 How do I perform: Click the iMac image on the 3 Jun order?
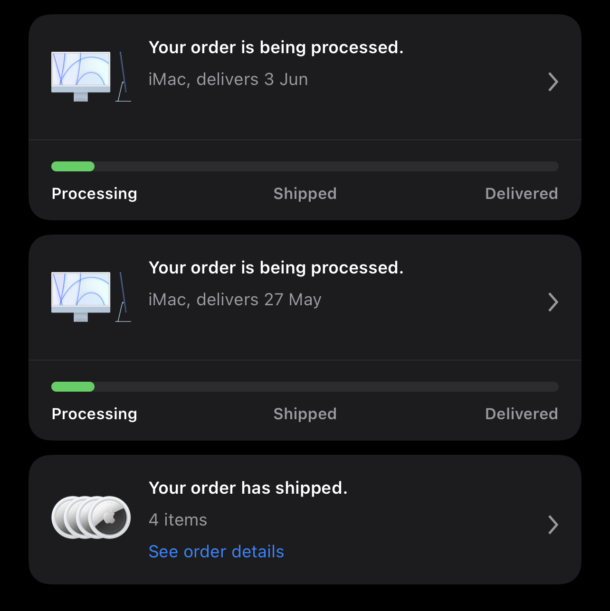pyautogui.click(x=90, y=76)
